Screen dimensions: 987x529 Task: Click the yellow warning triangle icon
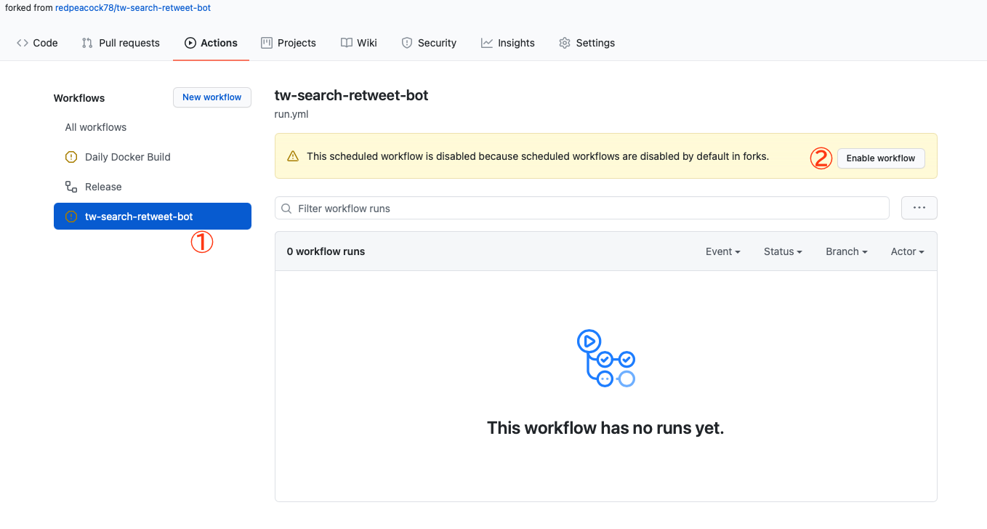click(x=293, y=156)
